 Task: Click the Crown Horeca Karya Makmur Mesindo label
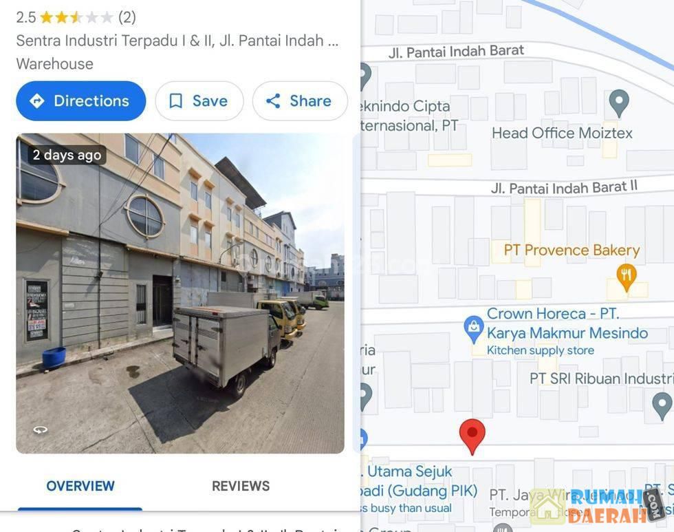[x=567, y=323]
